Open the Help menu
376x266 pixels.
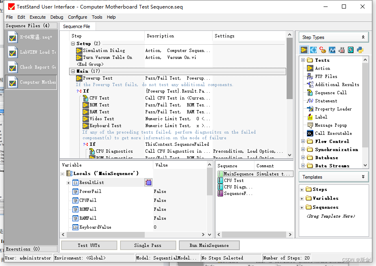coord(111,17)
